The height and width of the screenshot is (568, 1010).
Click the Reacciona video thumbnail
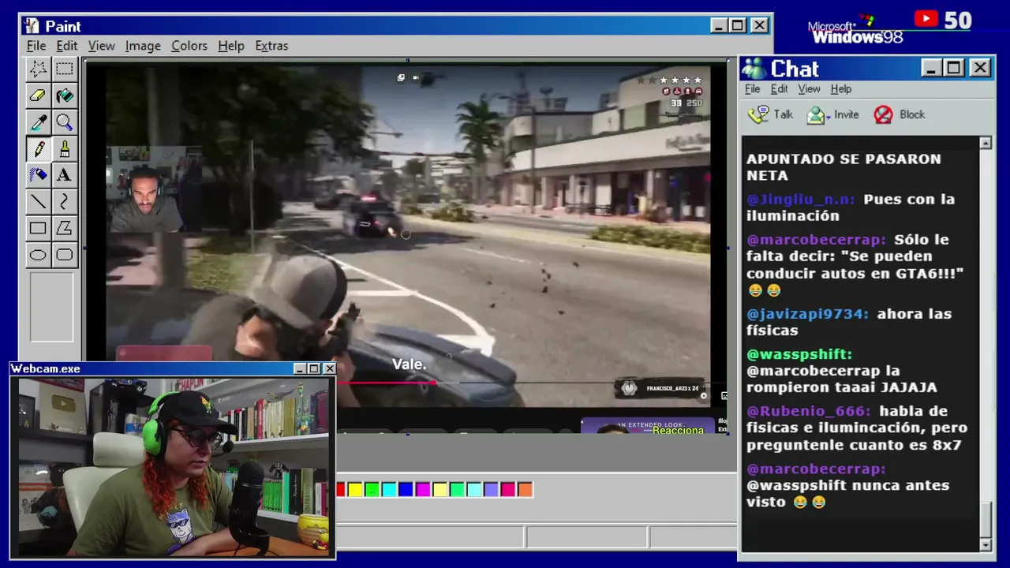pos(648,425)
